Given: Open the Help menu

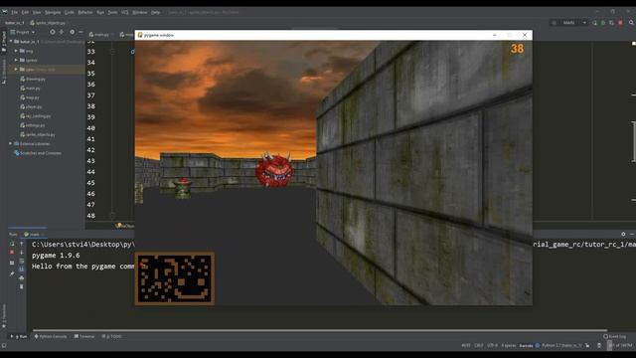Looking at the screenshot, I should click(x=155, y=13).
